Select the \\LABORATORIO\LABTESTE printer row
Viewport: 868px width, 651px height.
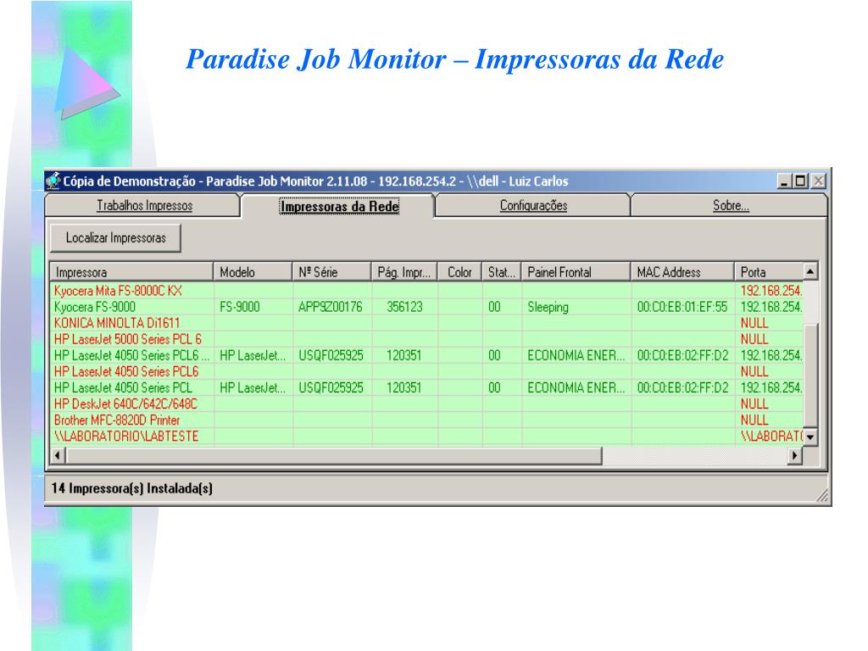click(426, 436)
